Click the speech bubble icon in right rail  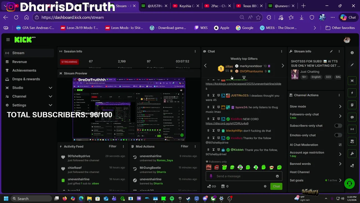[352, 117]
